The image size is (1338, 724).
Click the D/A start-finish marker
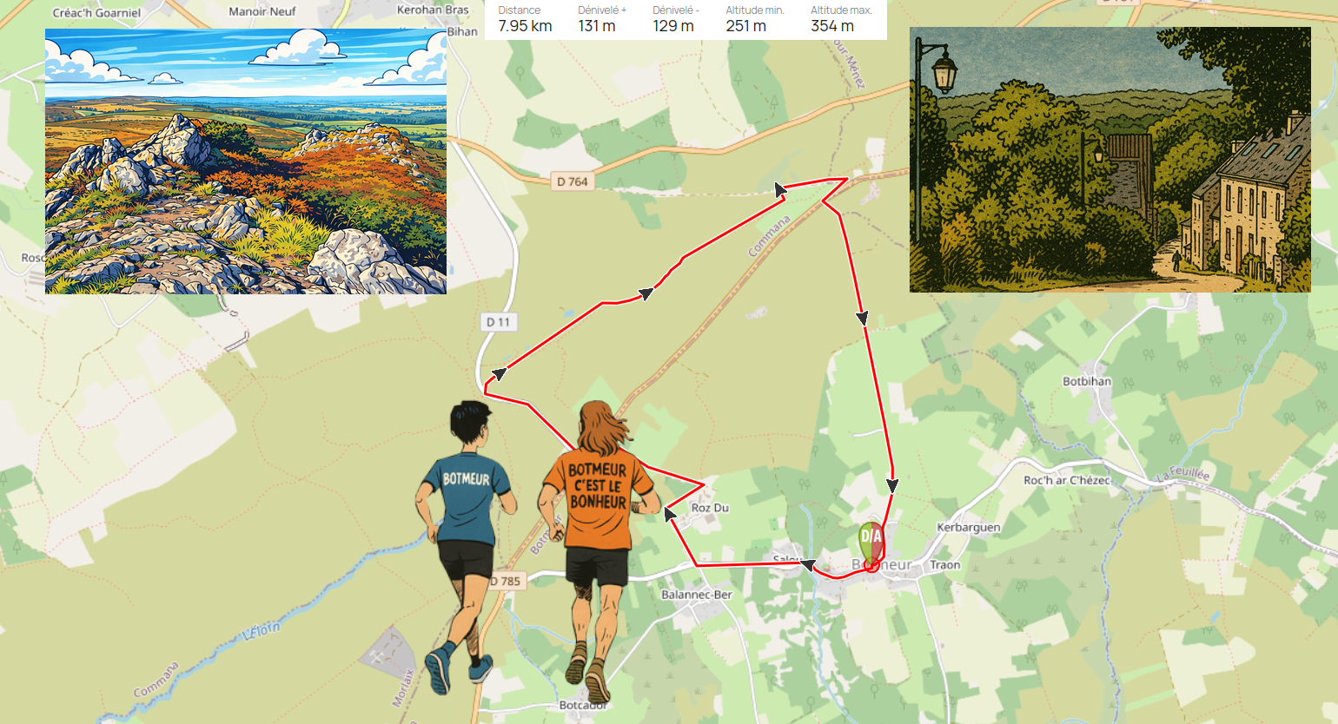point(871,541)
